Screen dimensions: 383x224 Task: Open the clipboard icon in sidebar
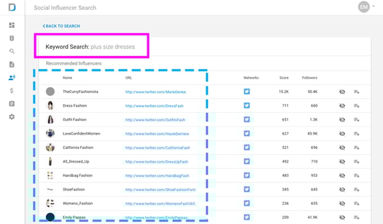(12, 103)
